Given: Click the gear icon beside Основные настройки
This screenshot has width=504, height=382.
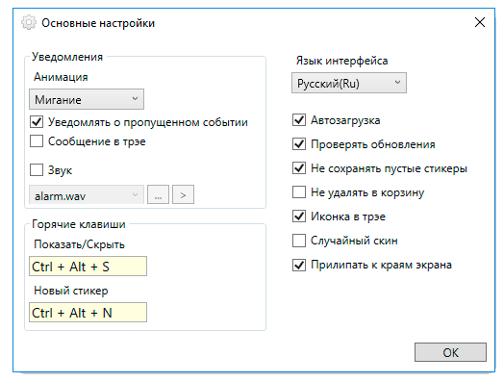Looking at the screenshot, I should point(29,22).
